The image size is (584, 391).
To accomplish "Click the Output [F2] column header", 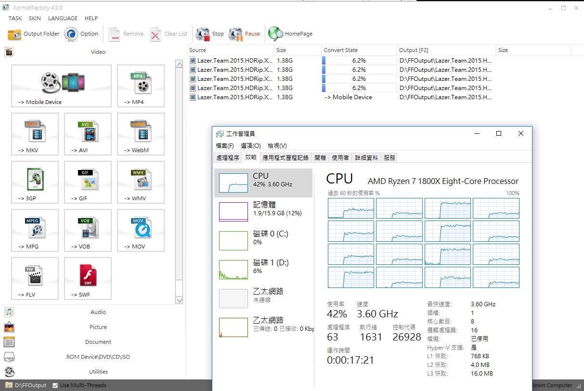I will click(x=446, y=50).
